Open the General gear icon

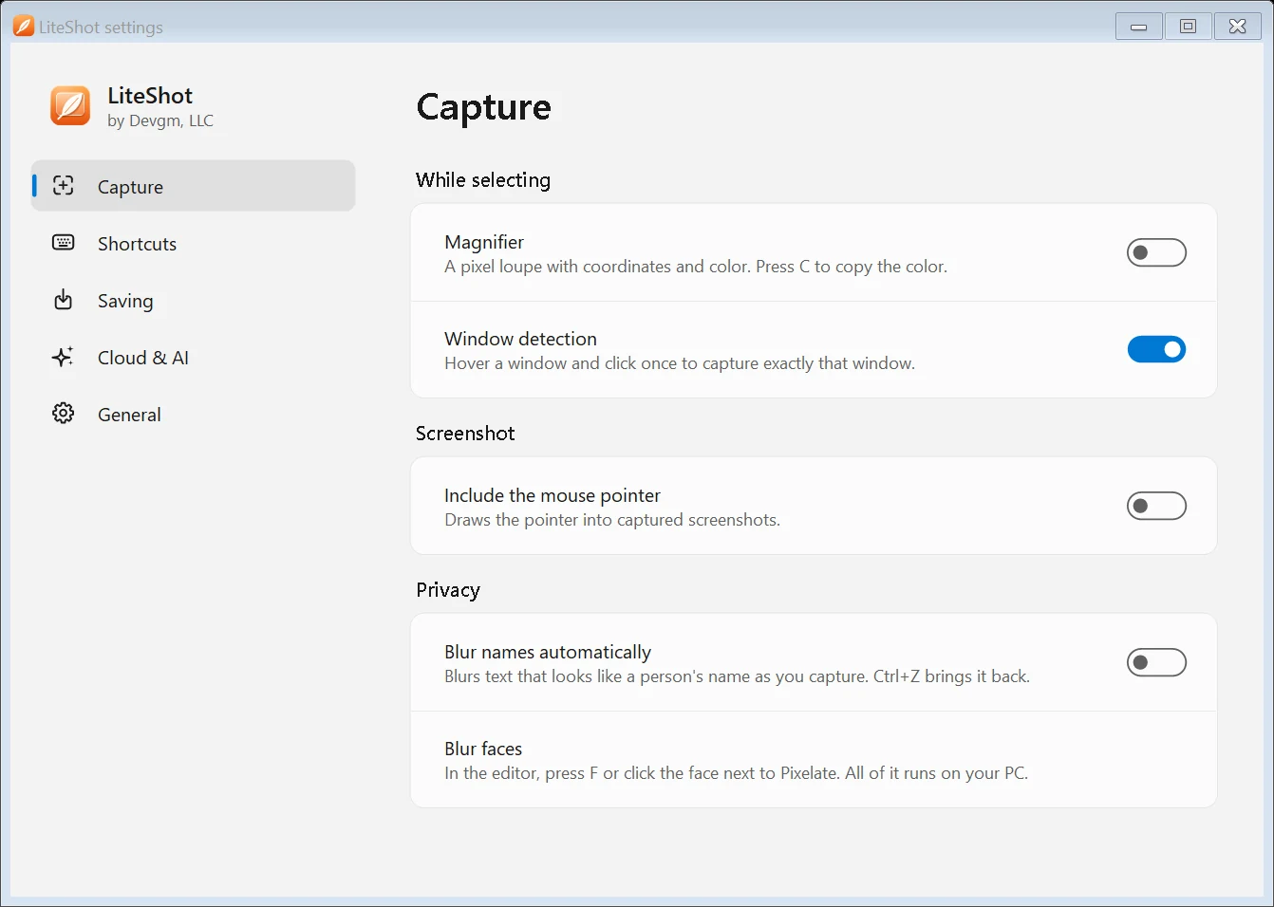click(x=64, y=414)
